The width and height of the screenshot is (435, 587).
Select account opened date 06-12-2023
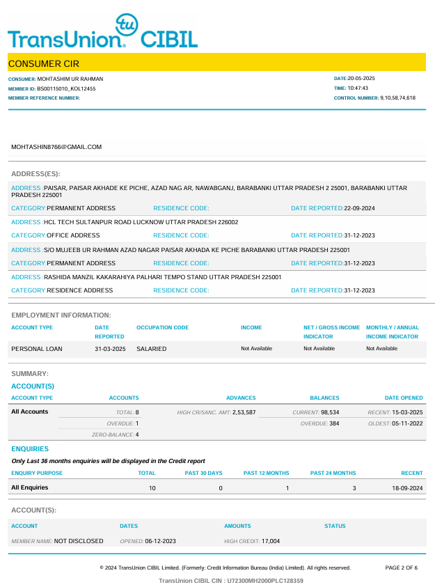coord(161,541)
